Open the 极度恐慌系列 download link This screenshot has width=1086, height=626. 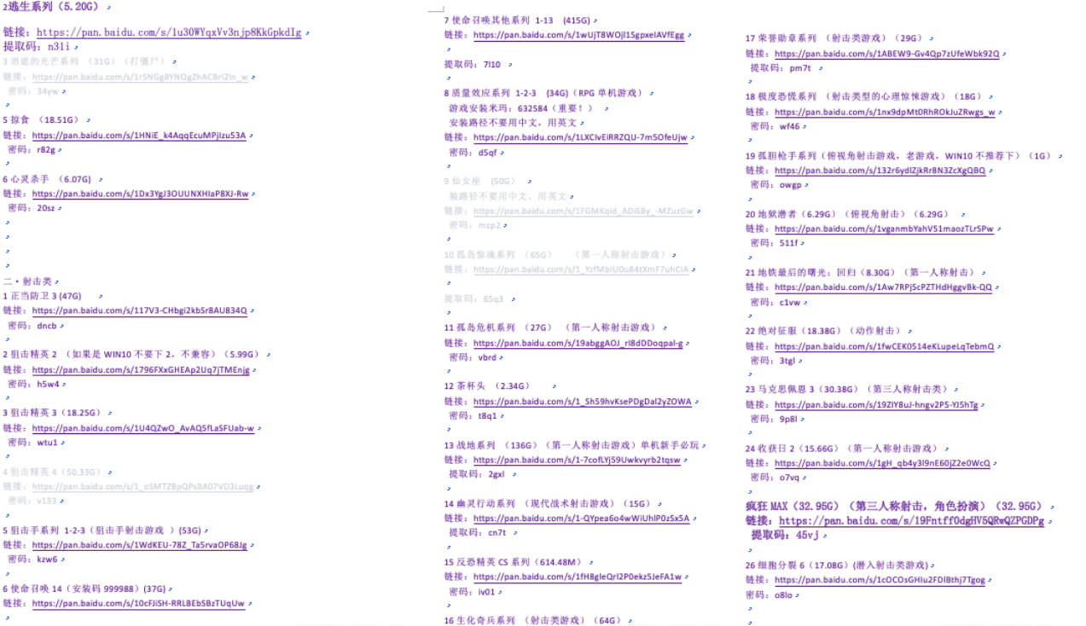coord(885,112)
